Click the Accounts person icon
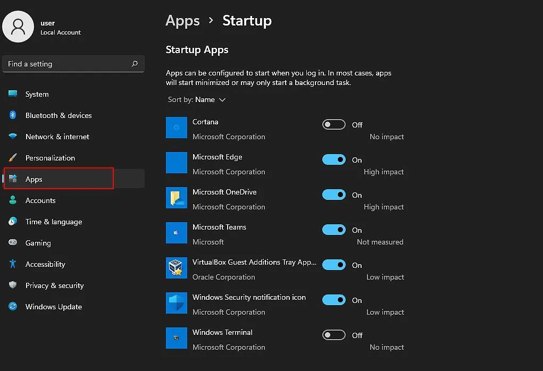Screen dimensions: 543x371 point(13,200)
